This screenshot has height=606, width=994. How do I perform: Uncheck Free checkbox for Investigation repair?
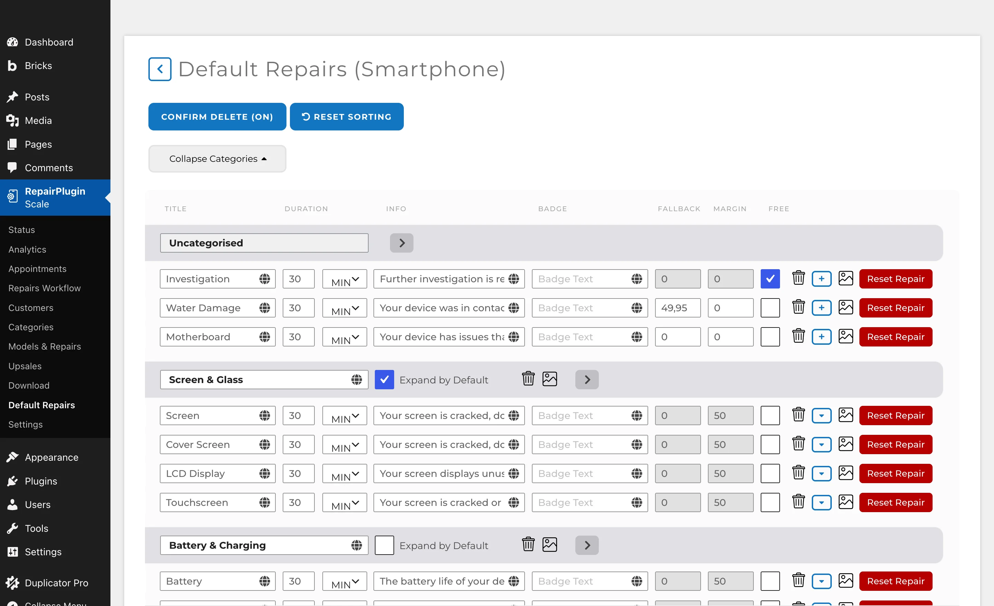770,278
